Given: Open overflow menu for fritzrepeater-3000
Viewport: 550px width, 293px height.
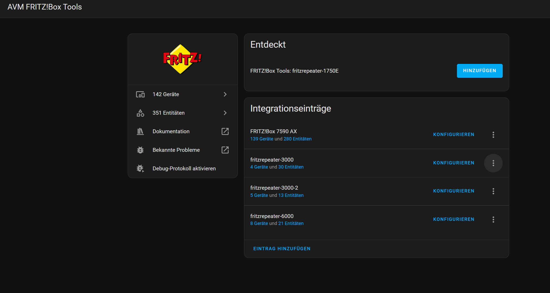Looking at the screenshot, I should [x=493, y=163].
